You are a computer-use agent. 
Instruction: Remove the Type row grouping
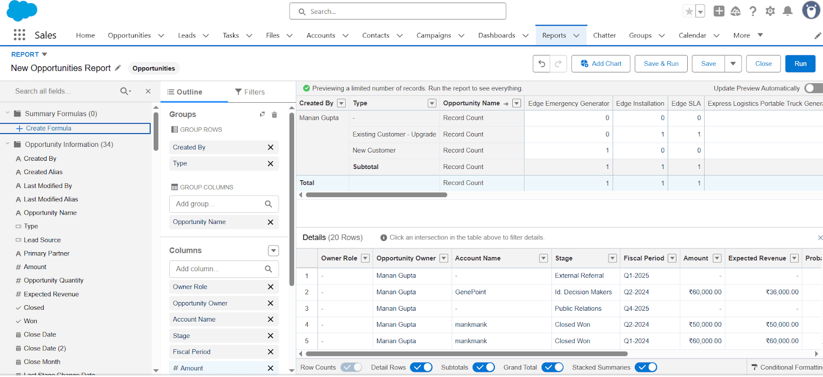coord(271,164)
